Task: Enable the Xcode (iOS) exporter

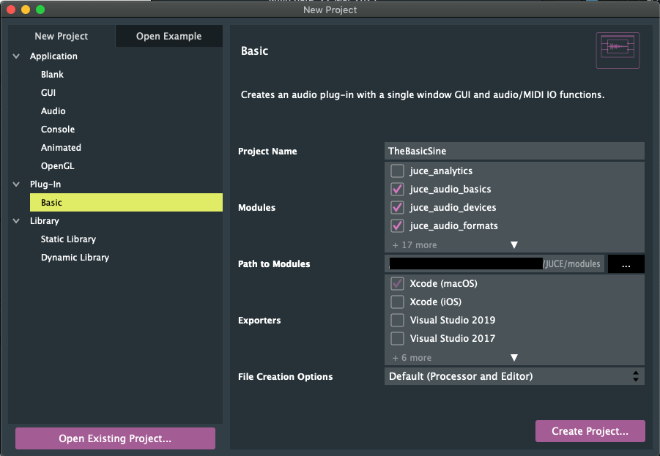Action: pos(397,302)
